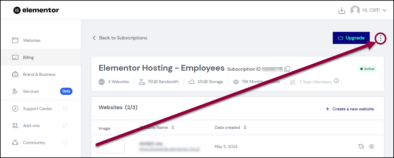Open website settings gear icon
The image size is (394, 158).
pyautogui.click(x=372, y=146)
